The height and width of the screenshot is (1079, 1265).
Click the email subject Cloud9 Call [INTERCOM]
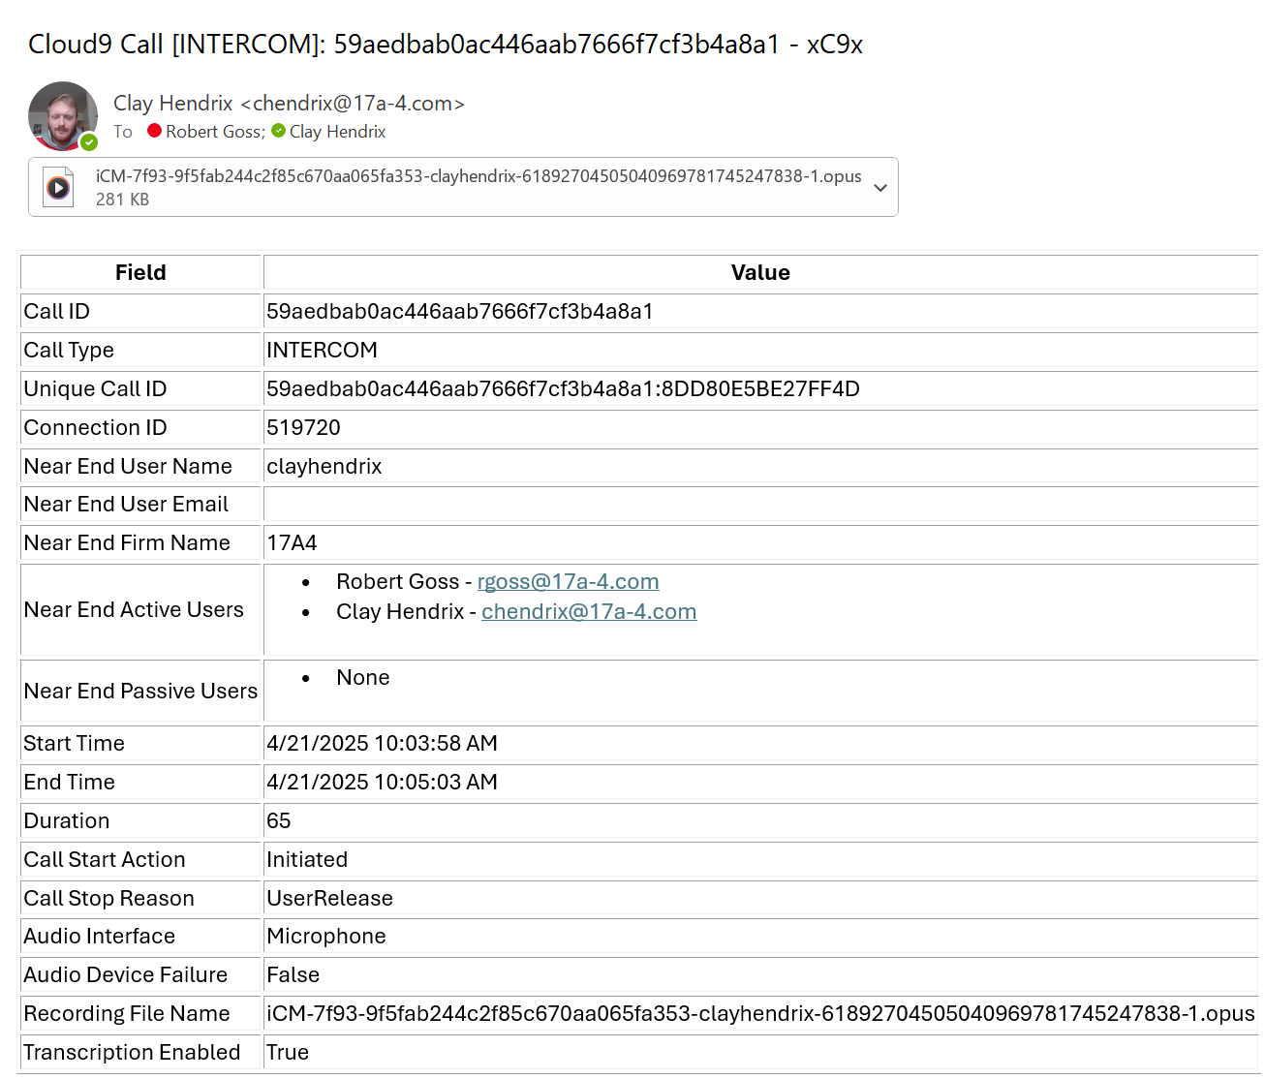click(x=446, y=45)
